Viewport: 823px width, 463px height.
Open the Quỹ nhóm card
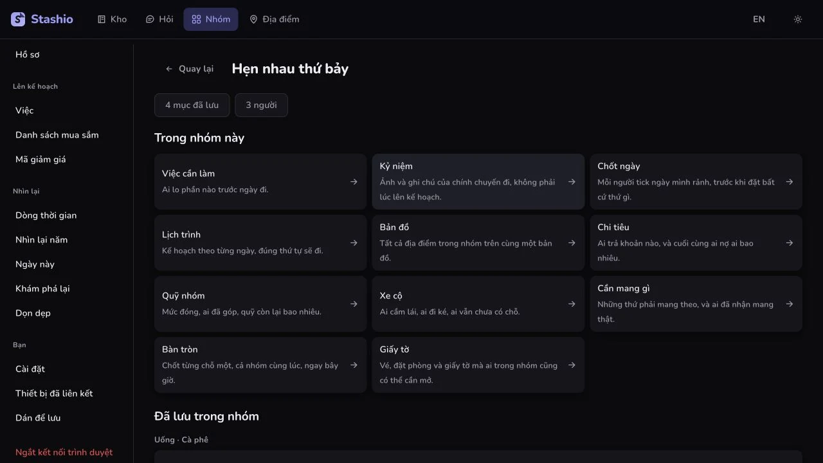coord(260,304)
